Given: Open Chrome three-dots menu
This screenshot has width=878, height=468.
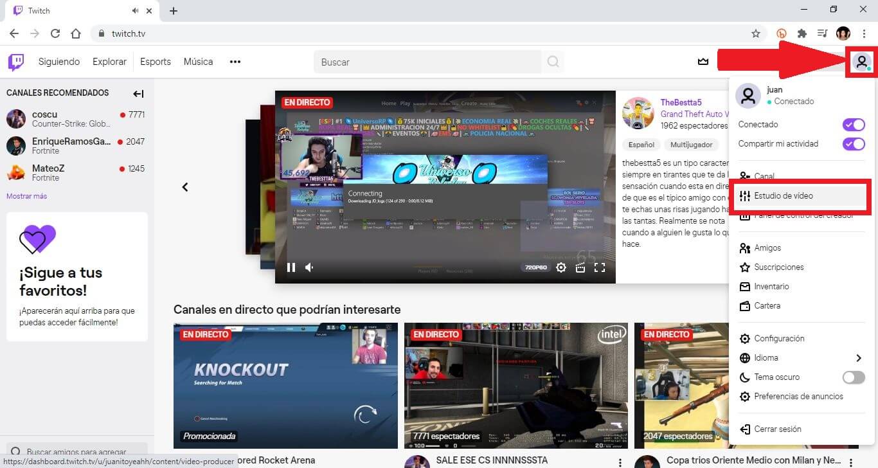Looking at the screenshot, I should pyautogui.click(x=864, y=33).
